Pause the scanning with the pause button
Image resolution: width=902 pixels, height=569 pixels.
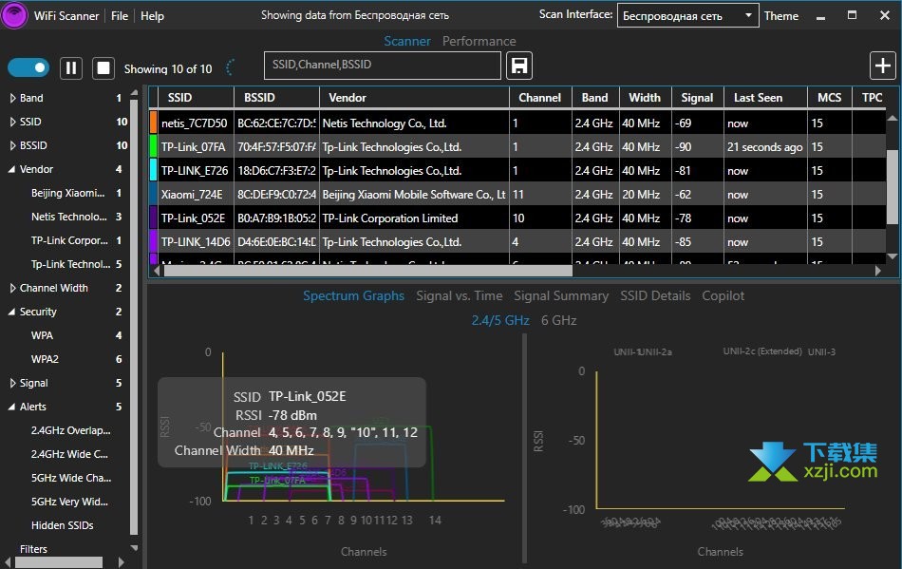coord(71,68)
